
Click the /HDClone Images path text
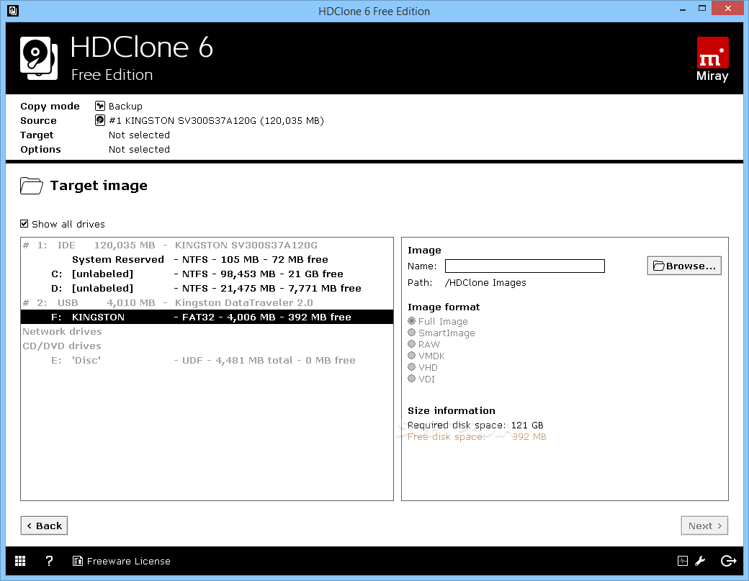tap(485, 283)
